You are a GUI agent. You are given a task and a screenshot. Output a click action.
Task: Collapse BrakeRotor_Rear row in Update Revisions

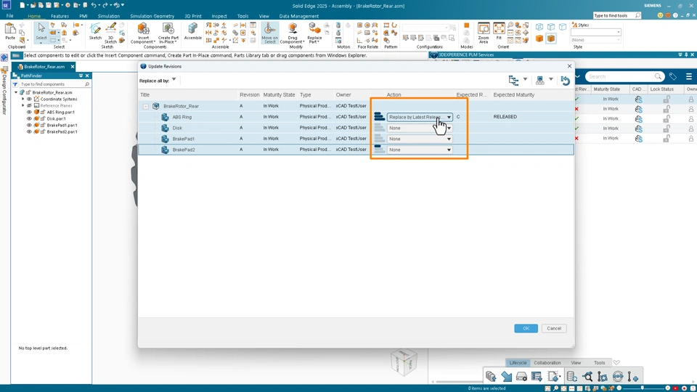[x=145, y=106]
